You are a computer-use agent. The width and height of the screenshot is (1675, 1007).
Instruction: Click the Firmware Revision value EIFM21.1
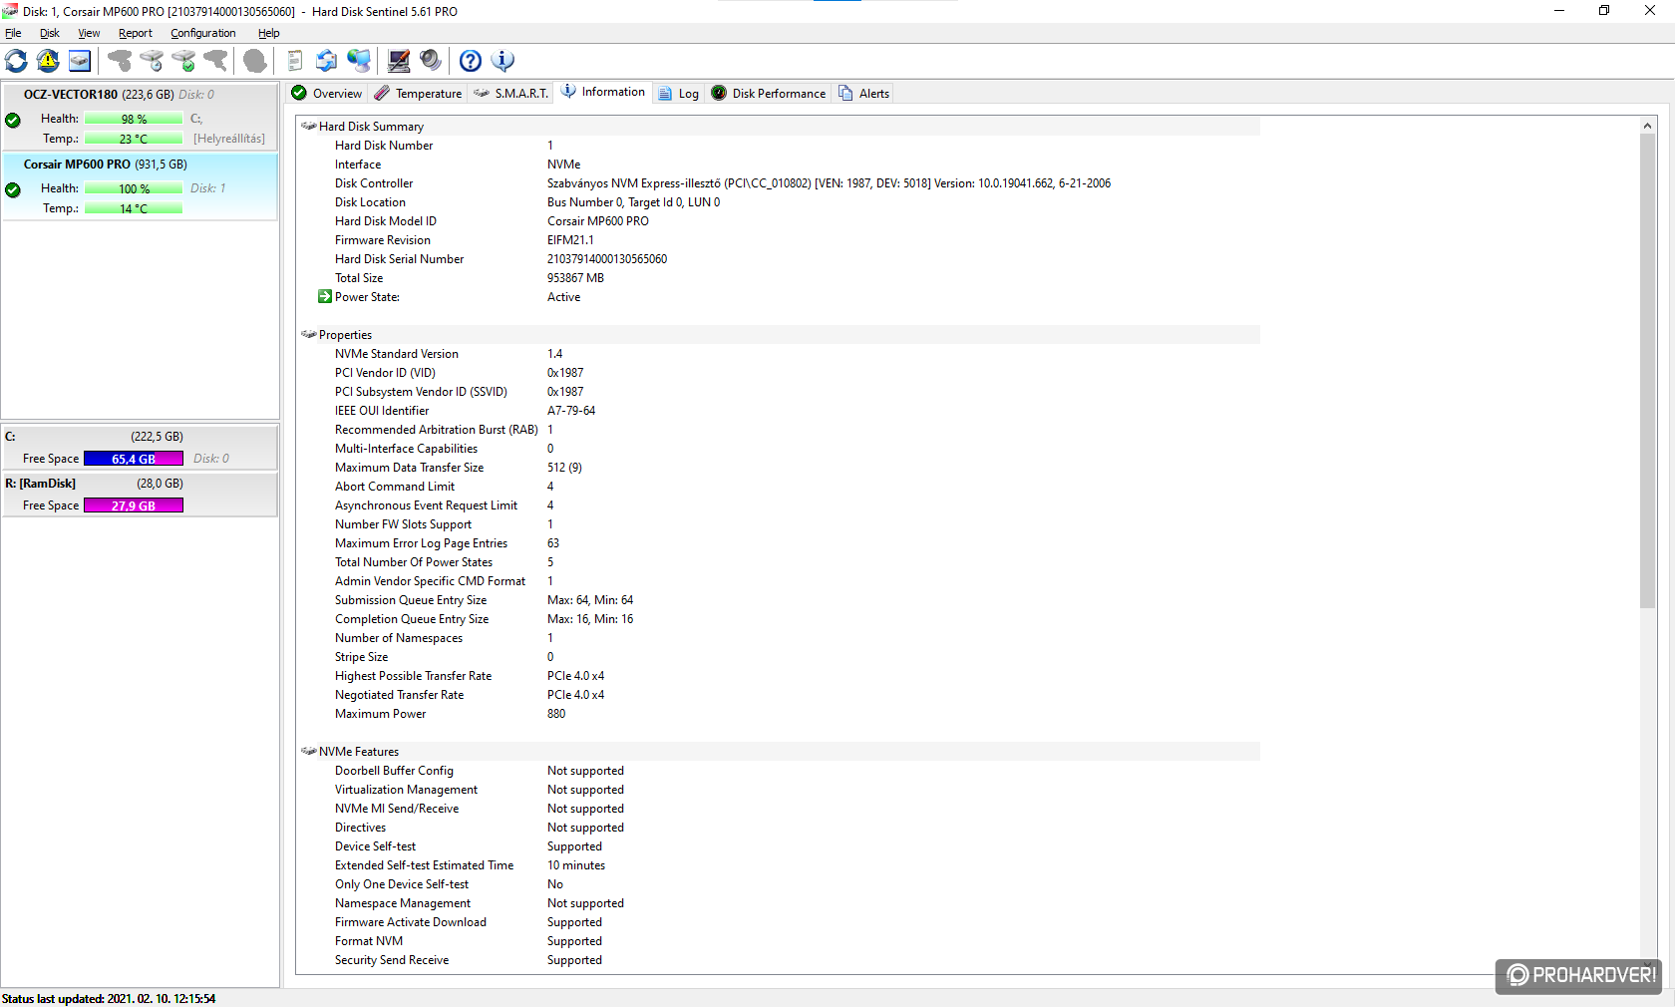tap(570, 240)
